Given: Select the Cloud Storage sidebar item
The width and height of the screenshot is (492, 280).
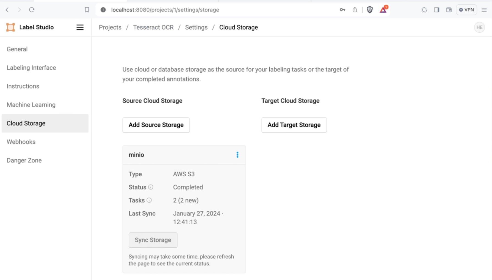Looking at the screenshot, I should coord(45,123).
